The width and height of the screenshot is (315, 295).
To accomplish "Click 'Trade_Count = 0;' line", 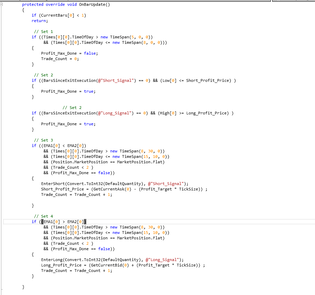I will point(60,59).
